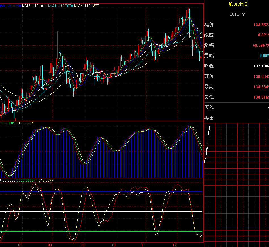Select the 买入 row label

[x=209, y=108]
